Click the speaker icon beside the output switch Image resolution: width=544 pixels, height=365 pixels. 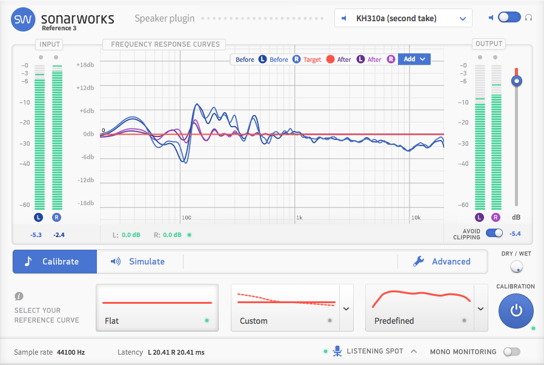pyautogui.click(x=491, y=18)
